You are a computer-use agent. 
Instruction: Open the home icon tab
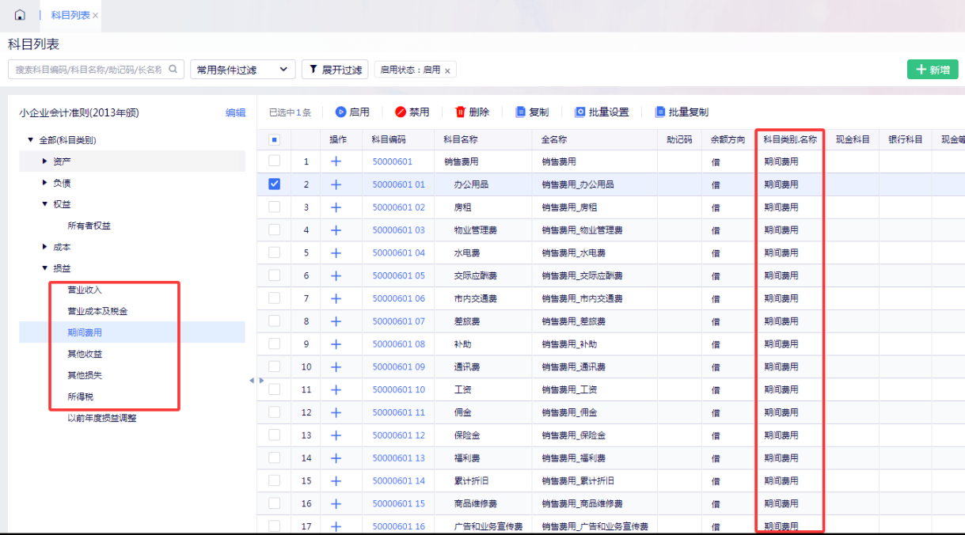(20, 15)
